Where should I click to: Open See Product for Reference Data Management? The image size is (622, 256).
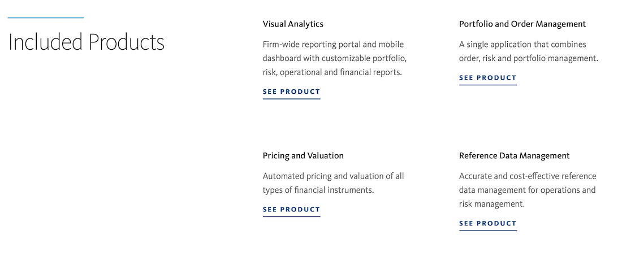coord(488,223)
